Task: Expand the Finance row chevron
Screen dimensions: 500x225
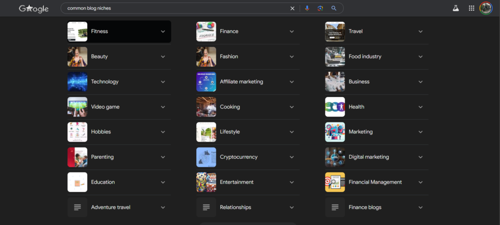Action: [x=292, y=32]
